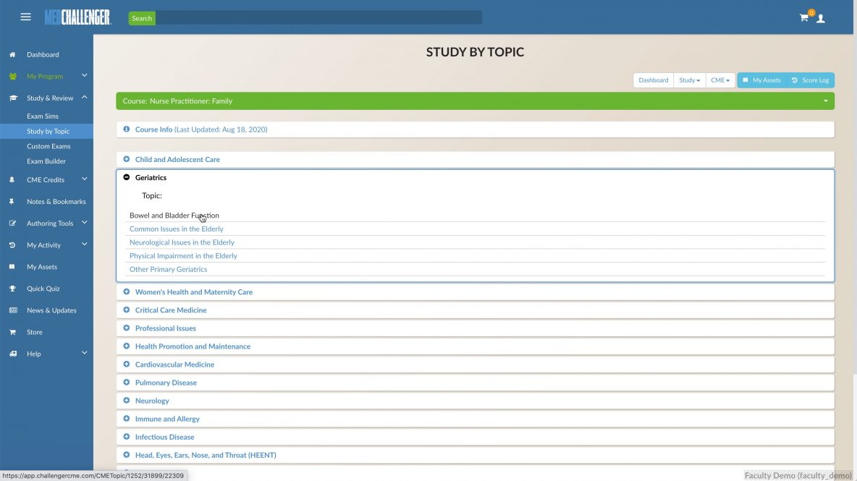The height and width of the screenshot is (481, 857).
Task: Open the Course selector dropdown arrow
Action: (825, 101)
